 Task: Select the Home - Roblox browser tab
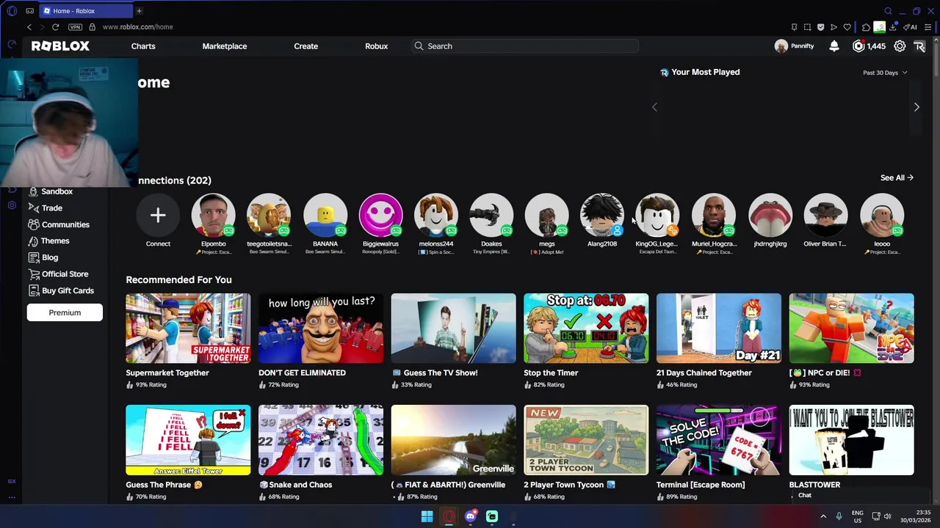pos(84,11)
